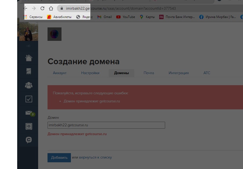Open the Яндекс bookmark
Image resolution: width=243 pixels, height=169 pixels.
[x=85, y=17]
